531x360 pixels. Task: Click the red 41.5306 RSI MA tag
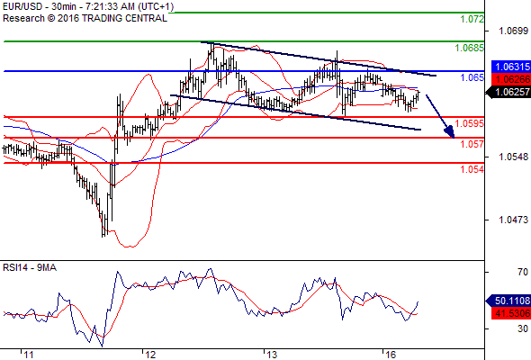[x=511, y=313]
